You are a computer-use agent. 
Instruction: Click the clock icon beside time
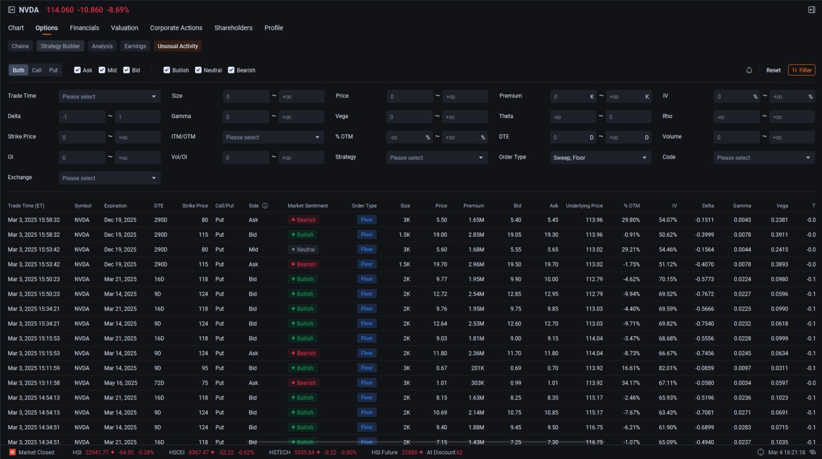coord(761,452)
